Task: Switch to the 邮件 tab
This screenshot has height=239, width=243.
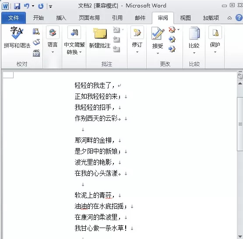Action: pos(140,18)
